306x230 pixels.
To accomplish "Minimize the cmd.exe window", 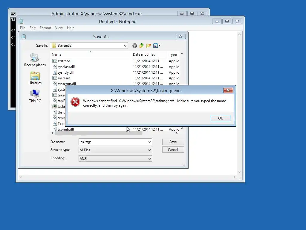I will coord(182,13).
